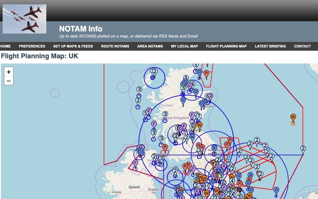Click the orange W marker in North Sea

(x=293, y=117)
